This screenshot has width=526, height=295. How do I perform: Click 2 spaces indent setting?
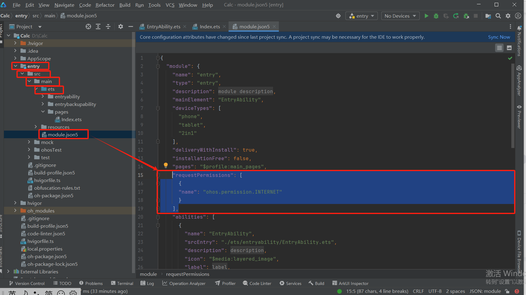[x=455, y=291]
